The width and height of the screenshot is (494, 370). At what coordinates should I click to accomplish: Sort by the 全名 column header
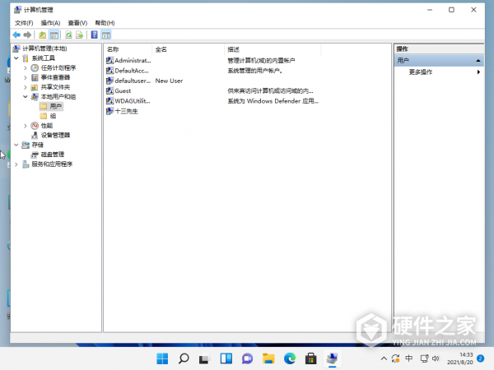pyautogui.click(x=188, y=49)
